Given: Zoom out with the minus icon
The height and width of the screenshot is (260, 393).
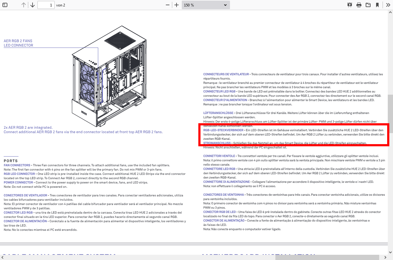Looking at the screenshot, I should (168, 5).
